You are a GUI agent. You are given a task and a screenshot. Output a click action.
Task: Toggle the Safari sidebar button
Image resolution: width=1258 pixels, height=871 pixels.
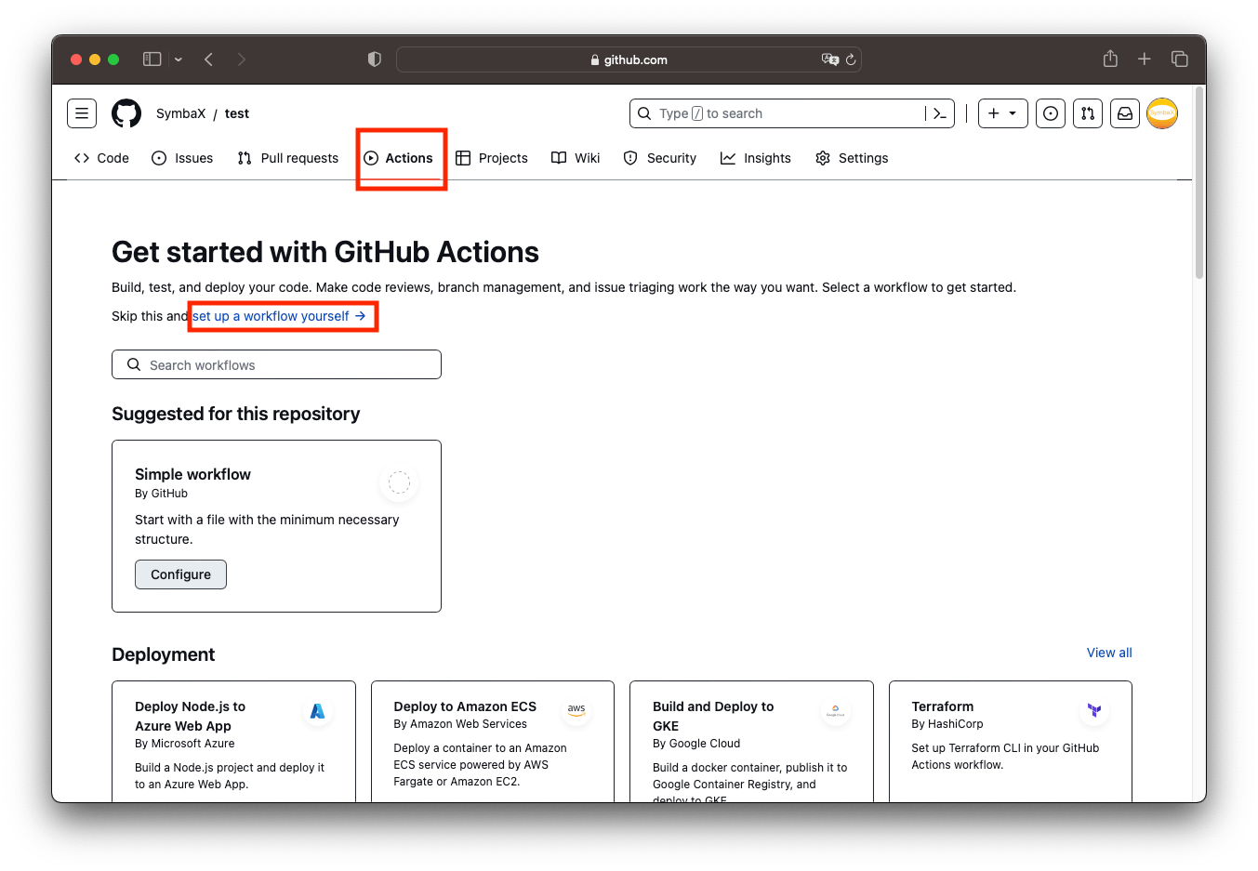coord(152,59)
